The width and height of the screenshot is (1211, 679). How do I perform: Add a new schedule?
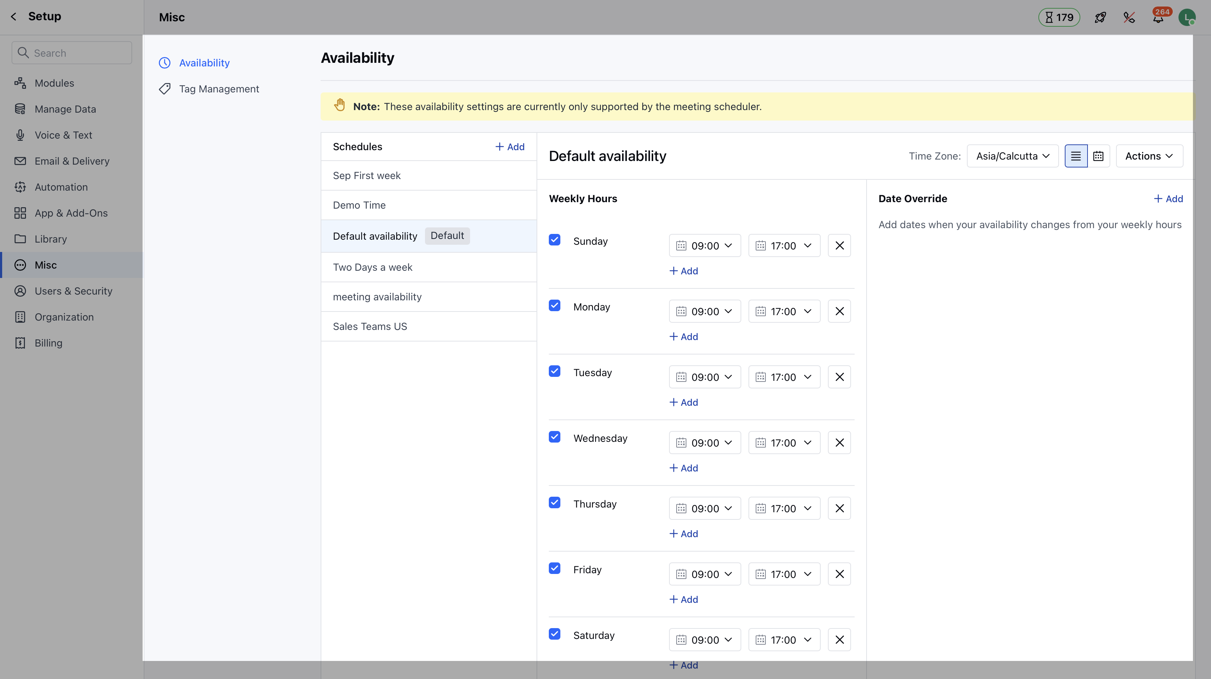coord(509,147)
